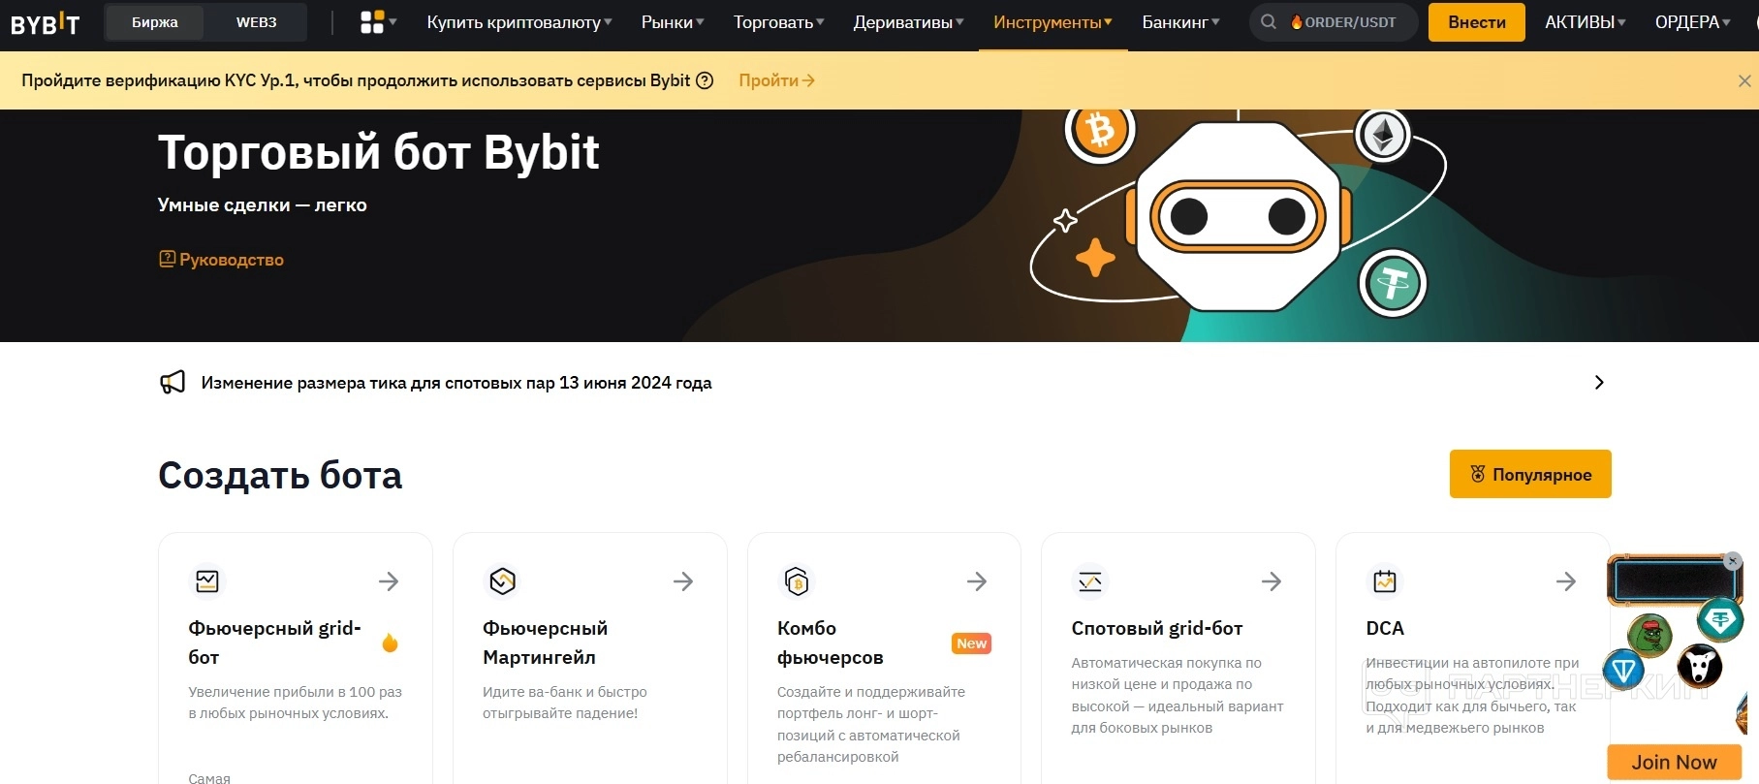The height and width of the screenshot is (784, 1759).
Task: Click the hot flame icon on grid-бот
Action: (x=391, y=643)
